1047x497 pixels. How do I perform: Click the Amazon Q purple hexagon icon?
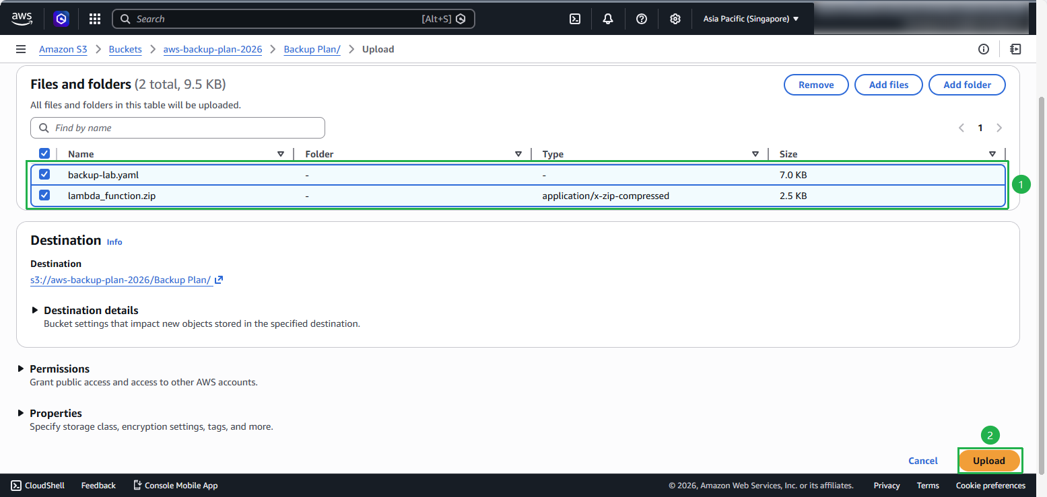click(62, 19)
